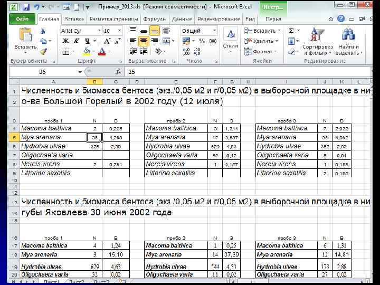
Task: Align text right
Action: tap(154, 41)
